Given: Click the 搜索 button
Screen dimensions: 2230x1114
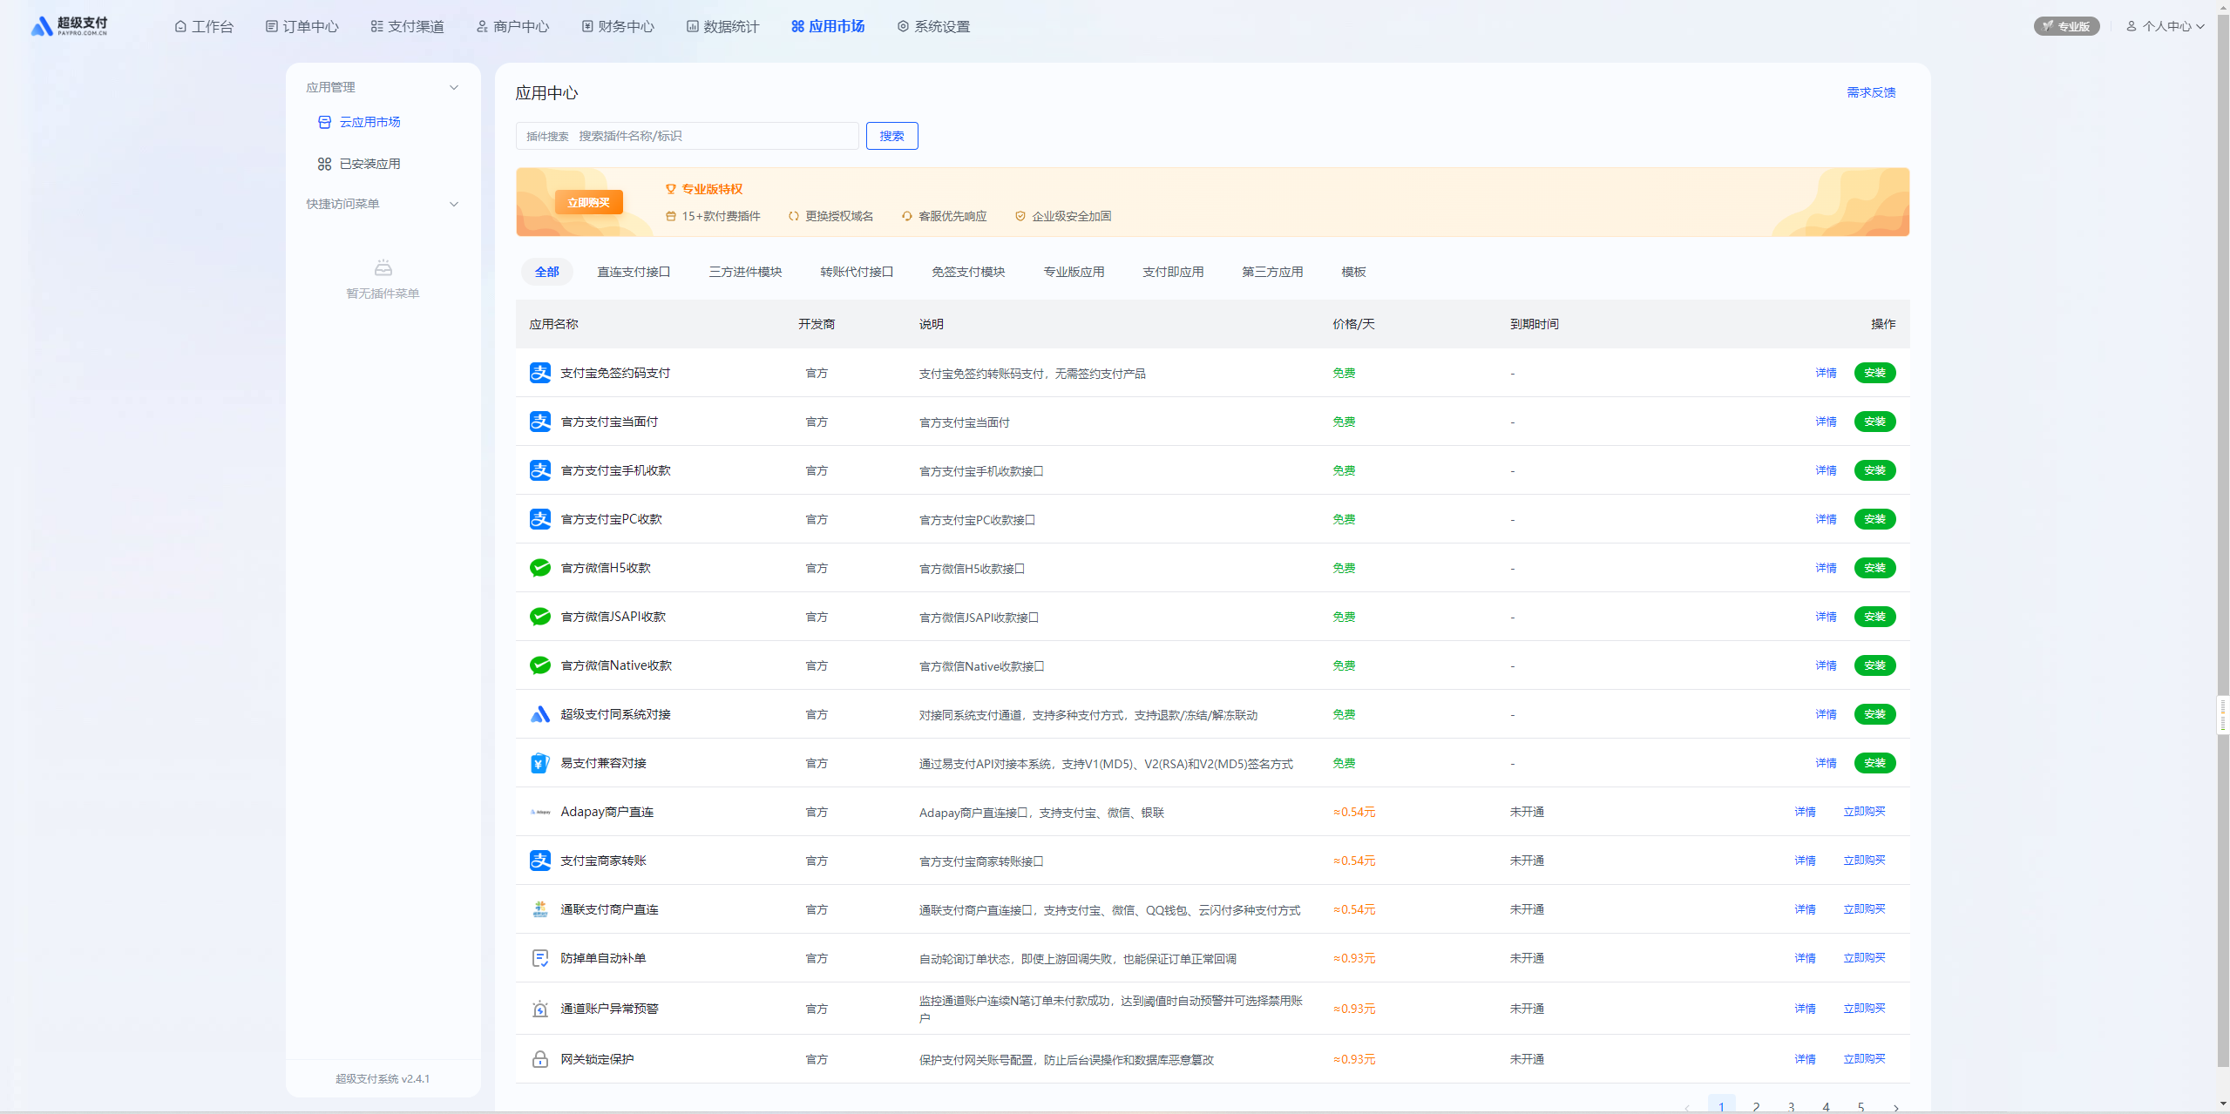Looking at the screenshot, I should [891, 136].
